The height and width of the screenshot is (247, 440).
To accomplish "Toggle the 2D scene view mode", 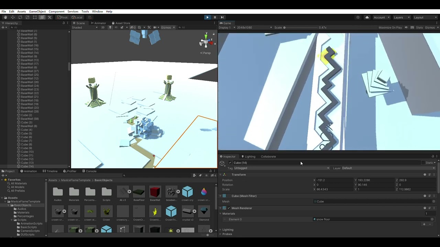I will [x=102, y=27].
